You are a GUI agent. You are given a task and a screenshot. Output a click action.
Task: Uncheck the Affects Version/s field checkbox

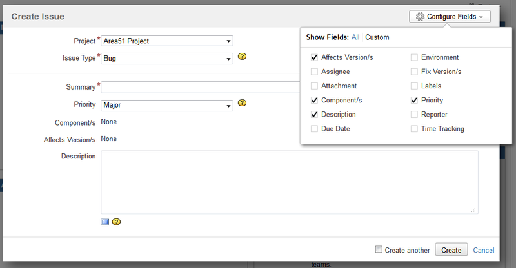point(314,57)
